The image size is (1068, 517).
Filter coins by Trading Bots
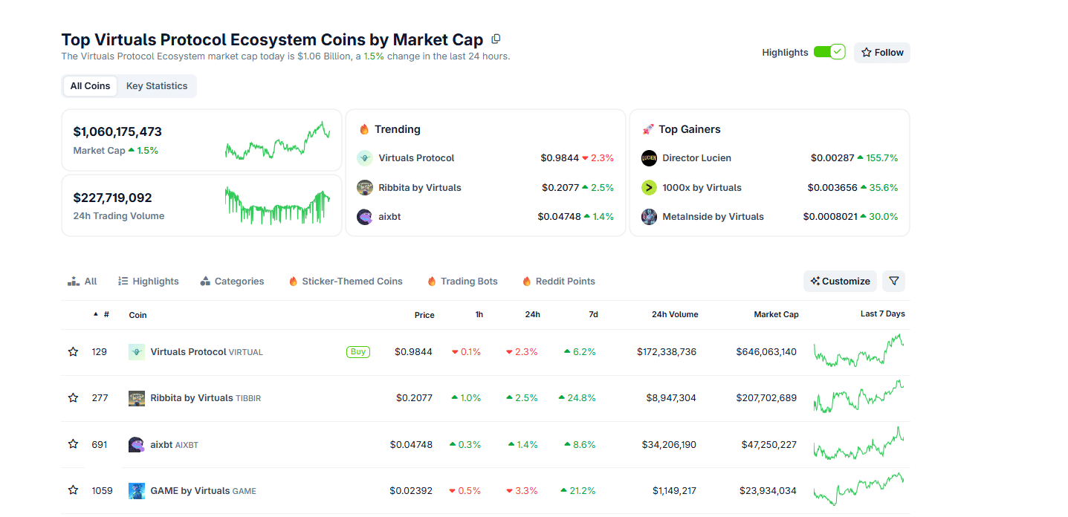point(462,281)
